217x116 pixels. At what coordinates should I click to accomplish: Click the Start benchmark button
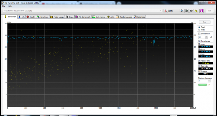point(205,22)
